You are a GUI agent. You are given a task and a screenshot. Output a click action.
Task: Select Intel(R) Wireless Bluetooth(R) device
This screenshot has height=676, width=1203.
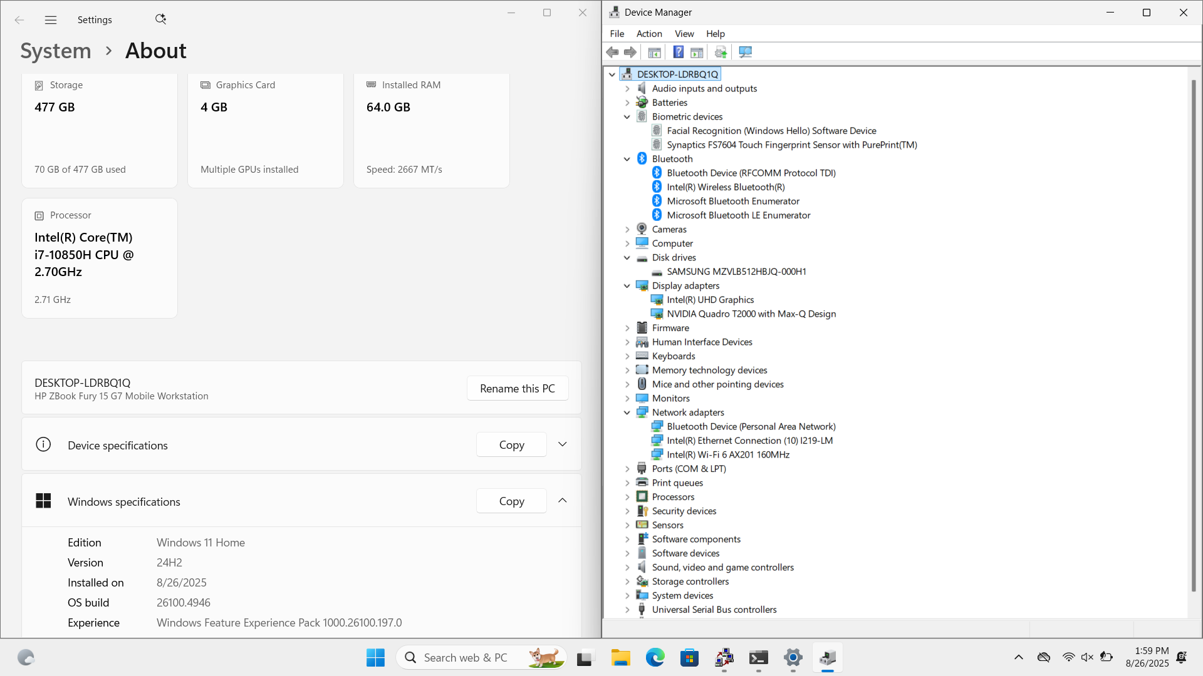coord(726,187)
